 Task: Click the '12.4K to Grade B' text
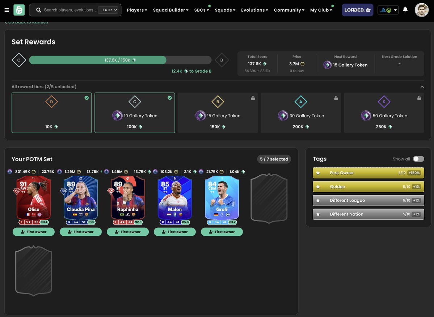click(191, 71)
